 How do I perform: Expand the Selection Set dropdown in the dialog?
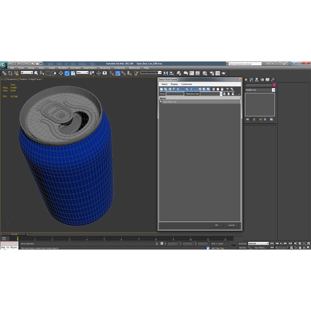point(221,94)
